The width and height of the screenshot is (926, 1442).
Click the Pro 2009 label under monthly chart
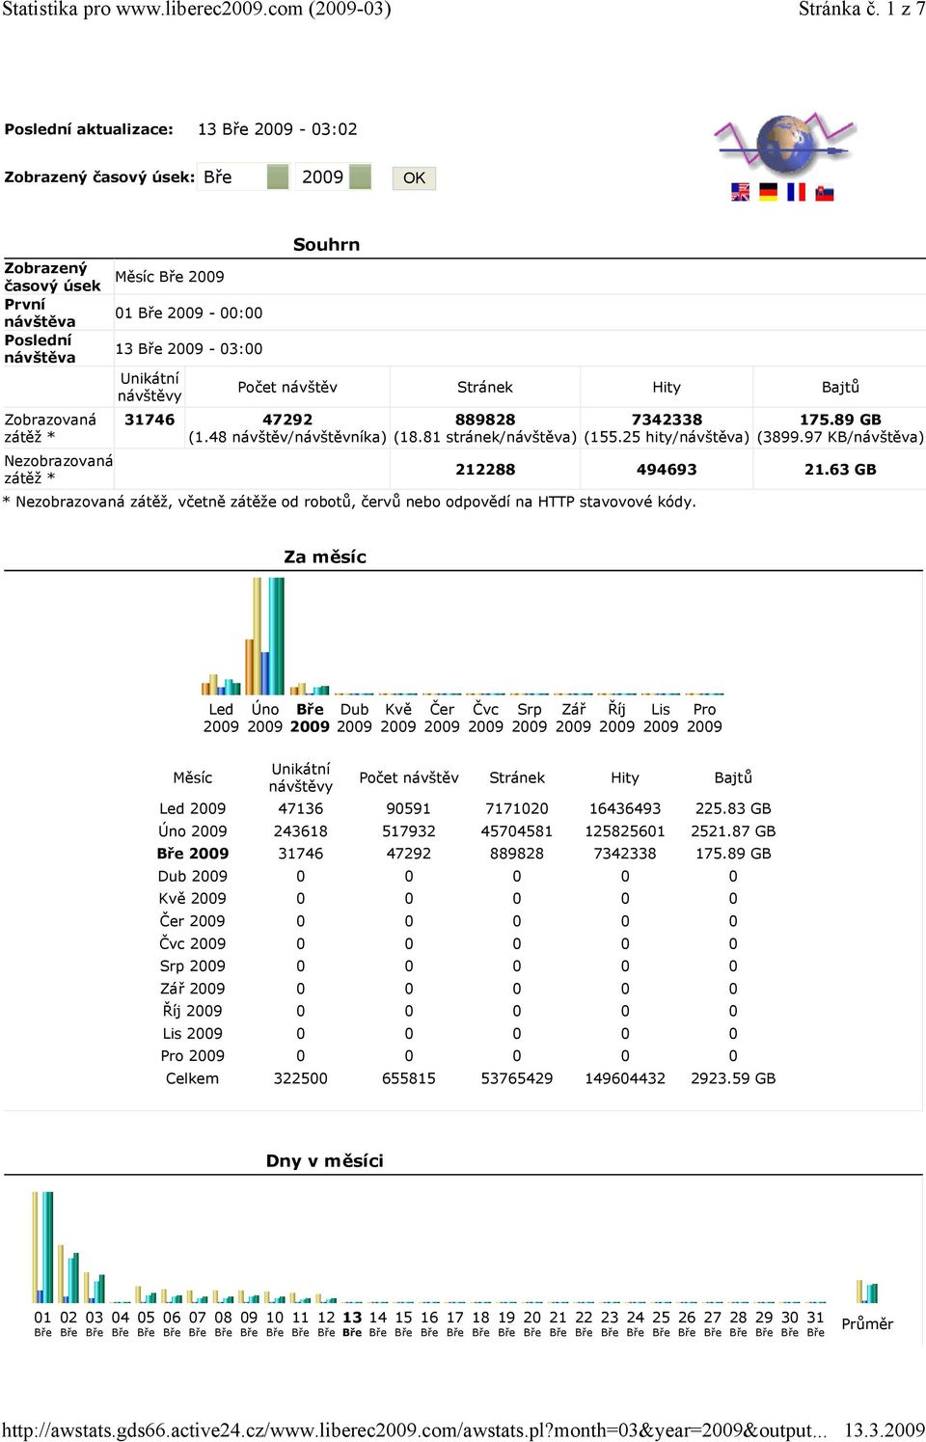click(x=705, y=718)
